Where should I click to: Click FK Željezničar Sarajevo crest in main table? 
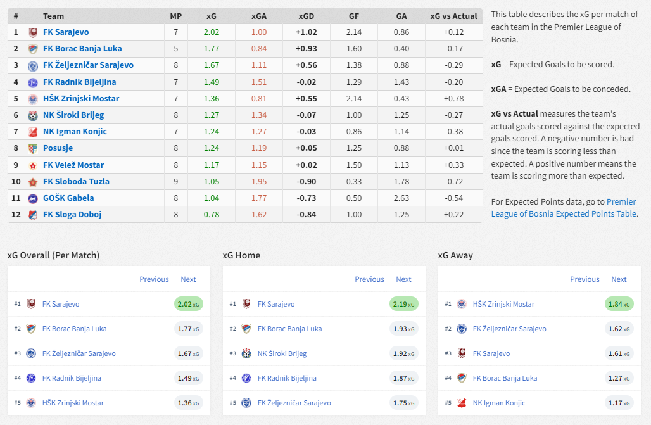point(33,66)
